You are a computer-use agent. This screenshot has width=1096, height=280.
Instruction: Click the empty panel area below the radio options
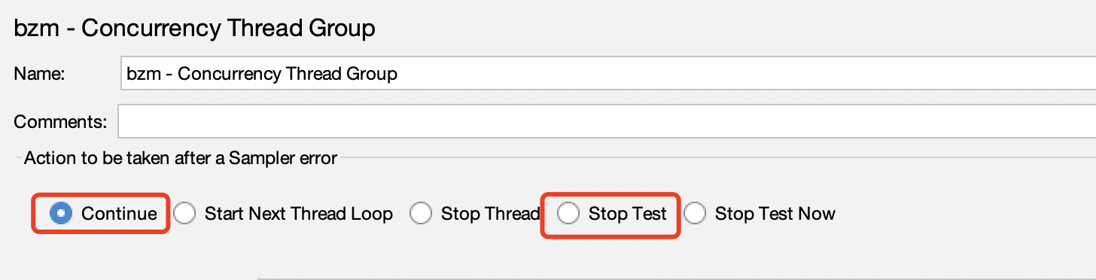point(548,252)
